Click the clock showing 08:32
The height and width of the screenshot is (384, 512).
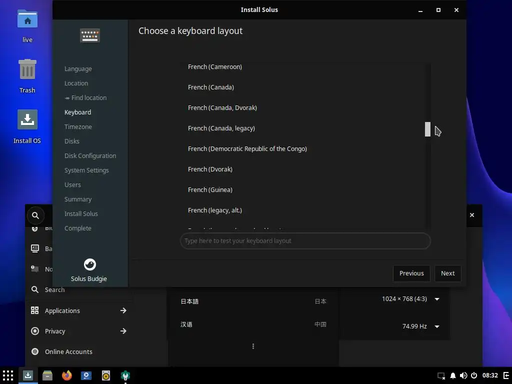(490, 376)
